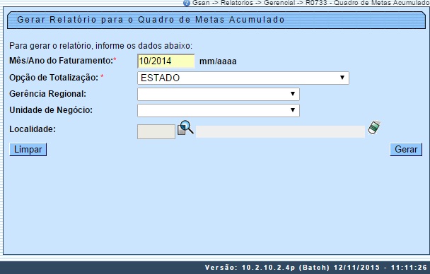Screen dimensions: 430x274
Task: Click the 'Gerência Regional:' label
Action: coord(47,94)
